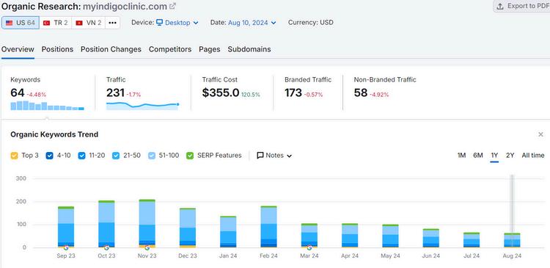Open the Position Changes tab
The height and width of the screenshot is (268, 550).
[x=111, y=49]
